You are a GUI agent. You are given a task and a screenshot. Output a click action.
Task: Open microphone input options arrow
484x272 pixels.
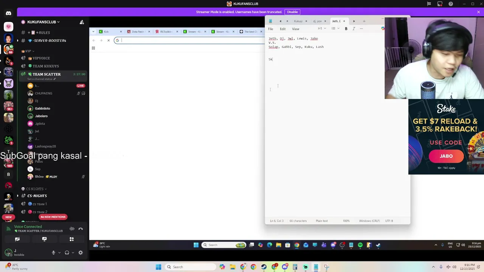(x=59, y=253)
